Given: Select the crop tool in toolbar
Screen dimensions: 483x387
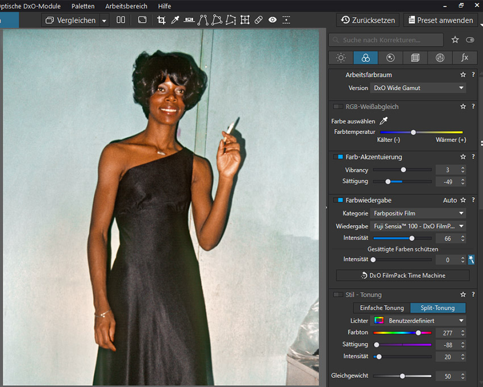Looking at the screenshot, I should tap(161, 20).
